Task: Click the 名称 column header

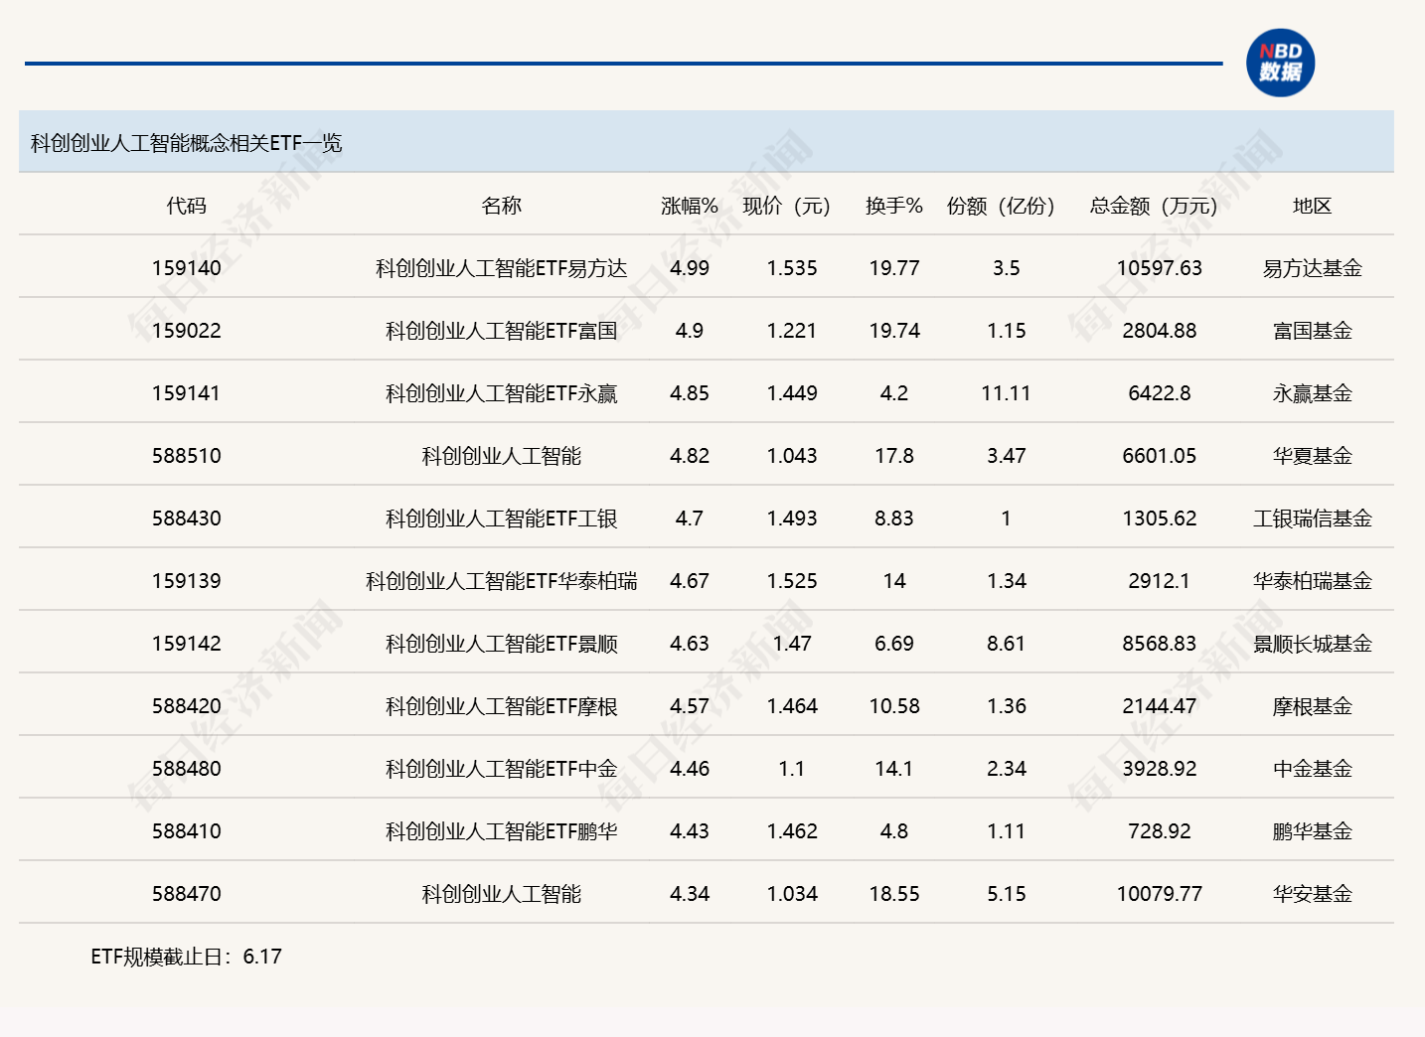Action: click(x=502, y=206)
